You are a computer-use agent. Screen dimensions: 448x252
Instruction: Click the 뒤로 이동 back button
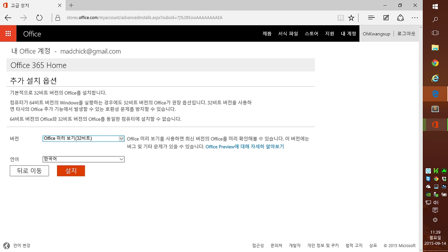[29, 171]
